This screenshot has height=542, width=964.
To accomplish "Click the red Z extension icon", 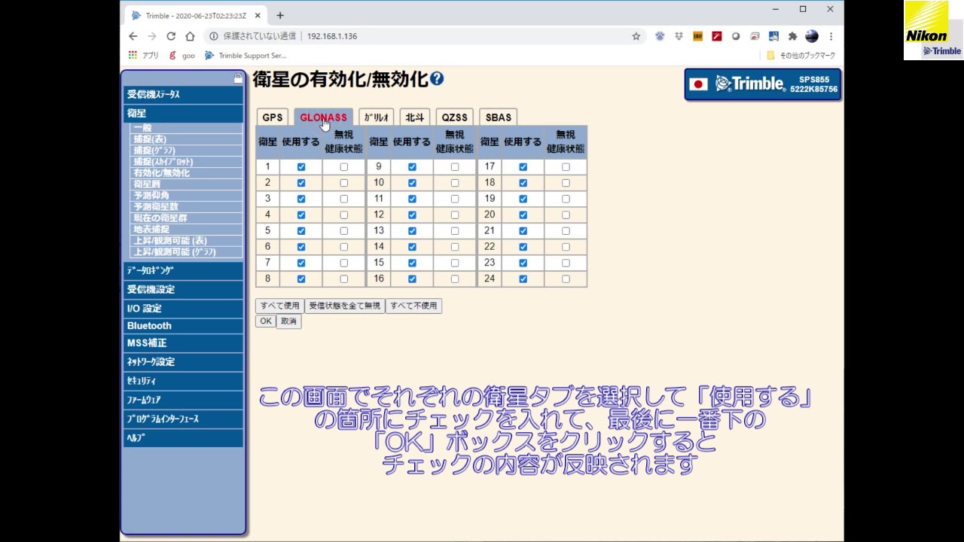I will [x=716, y=36].
